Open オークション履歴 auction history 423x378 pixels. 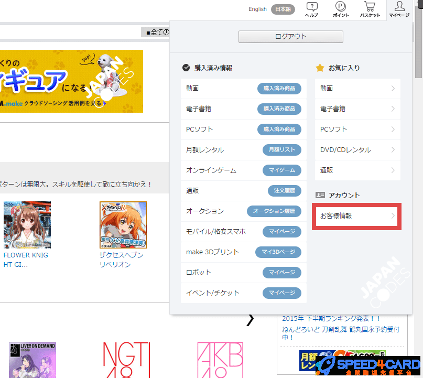[274, 211]
